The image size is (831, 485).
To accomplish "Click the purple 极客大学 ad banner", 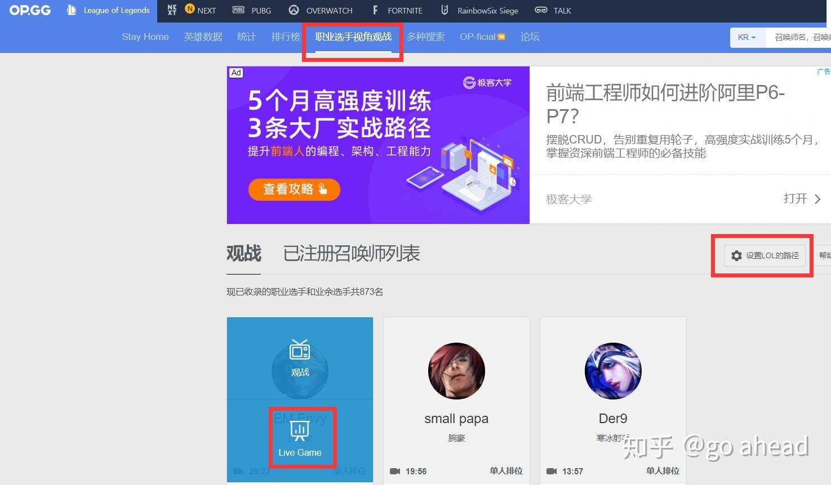I will (x=378, y=145).
